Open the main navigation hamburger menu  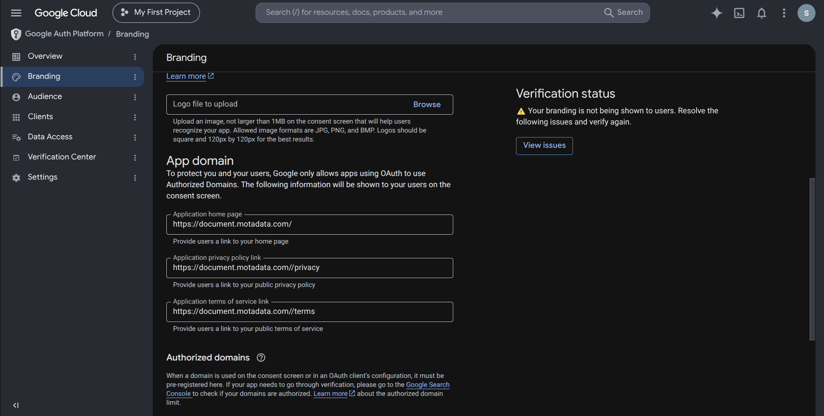point(16,13)
